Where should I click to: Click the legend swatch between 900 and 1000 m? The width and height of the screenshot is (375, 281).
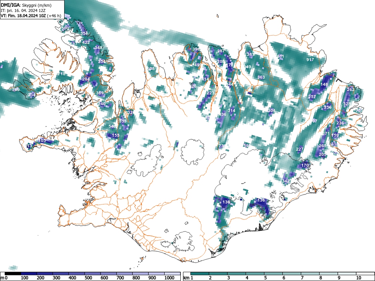click(156, 273)
